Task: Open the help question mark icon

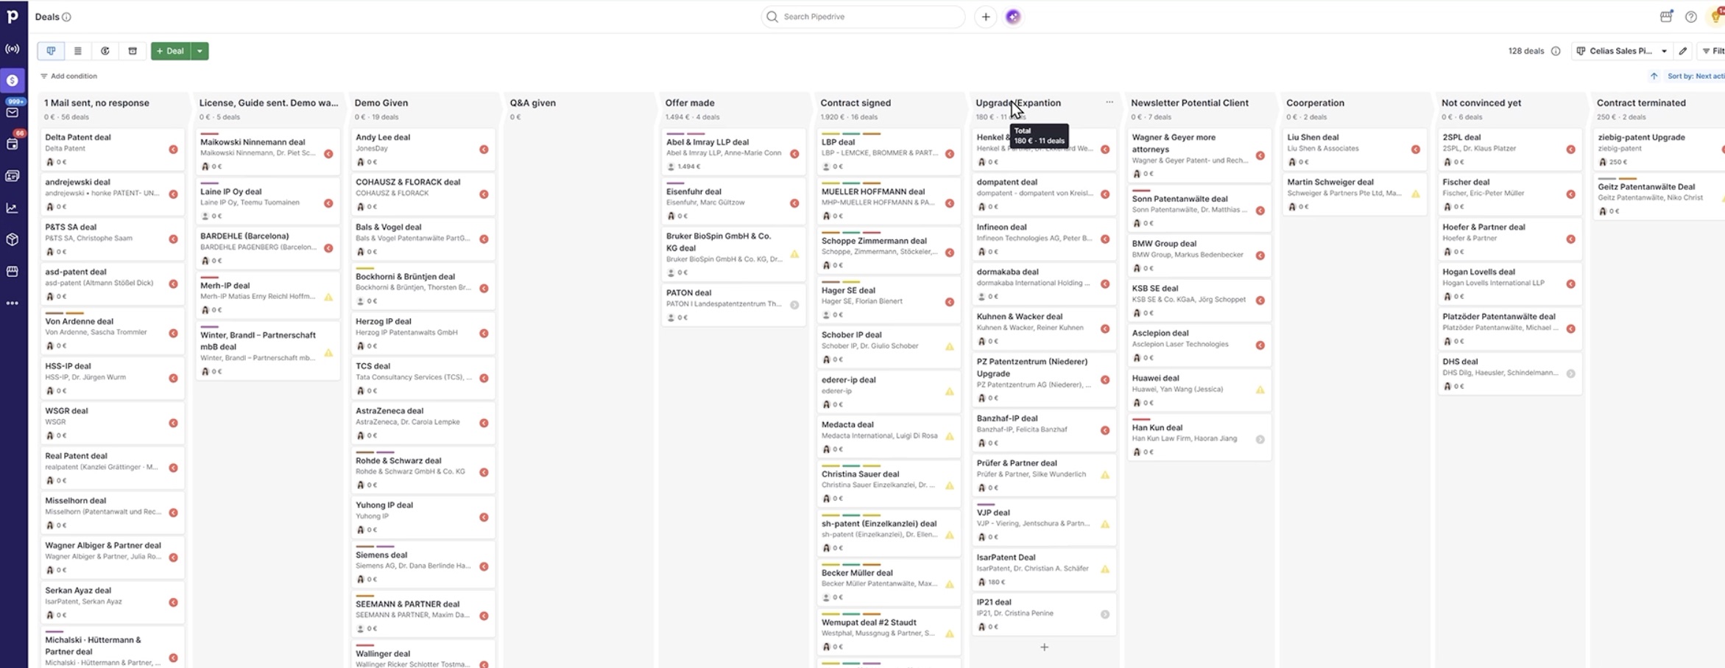Action: pos(1691,17)
